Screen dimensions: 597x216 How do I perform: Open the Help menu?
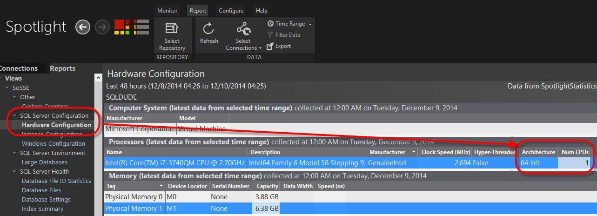pos(262,11)
